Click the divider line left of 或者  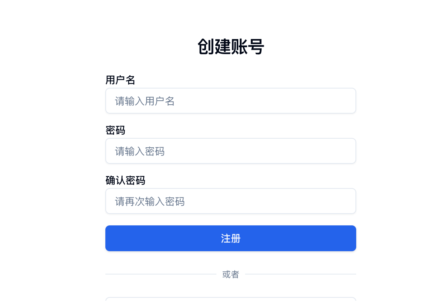[161, 274]
